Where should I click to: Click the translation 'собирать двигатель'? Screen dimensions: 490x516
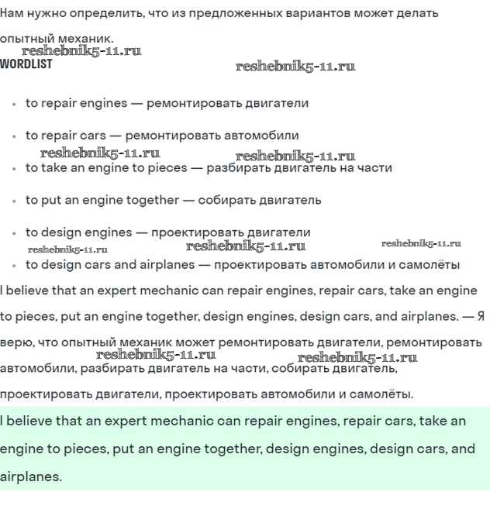[x=260, y=200]
